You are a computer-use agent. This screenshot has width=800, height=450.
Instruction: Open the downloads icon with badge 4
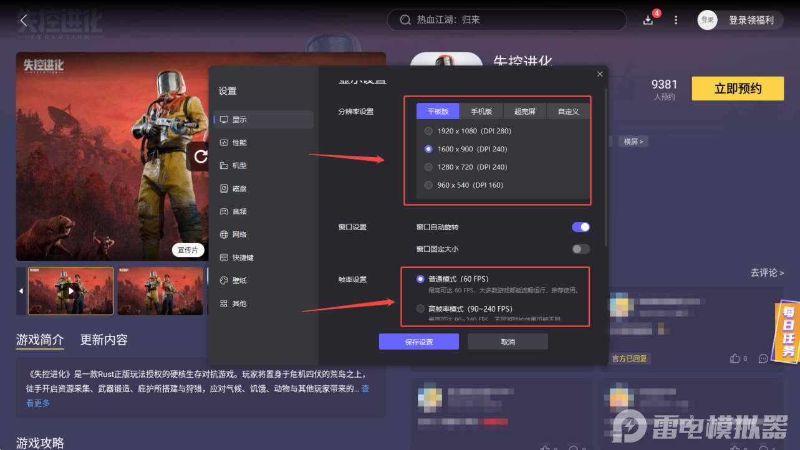pyautogui.click(x=648, y=20)
